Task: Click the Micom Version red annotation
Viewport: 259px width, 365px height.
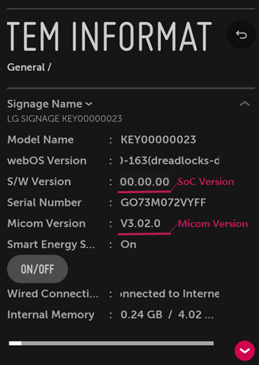Action: (213, 224)
